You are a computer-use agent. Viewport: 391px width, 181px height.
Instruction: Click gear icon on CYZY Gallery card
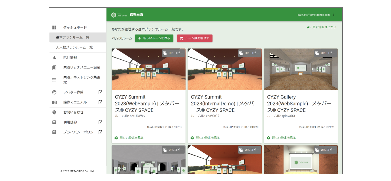coord(268,138)
